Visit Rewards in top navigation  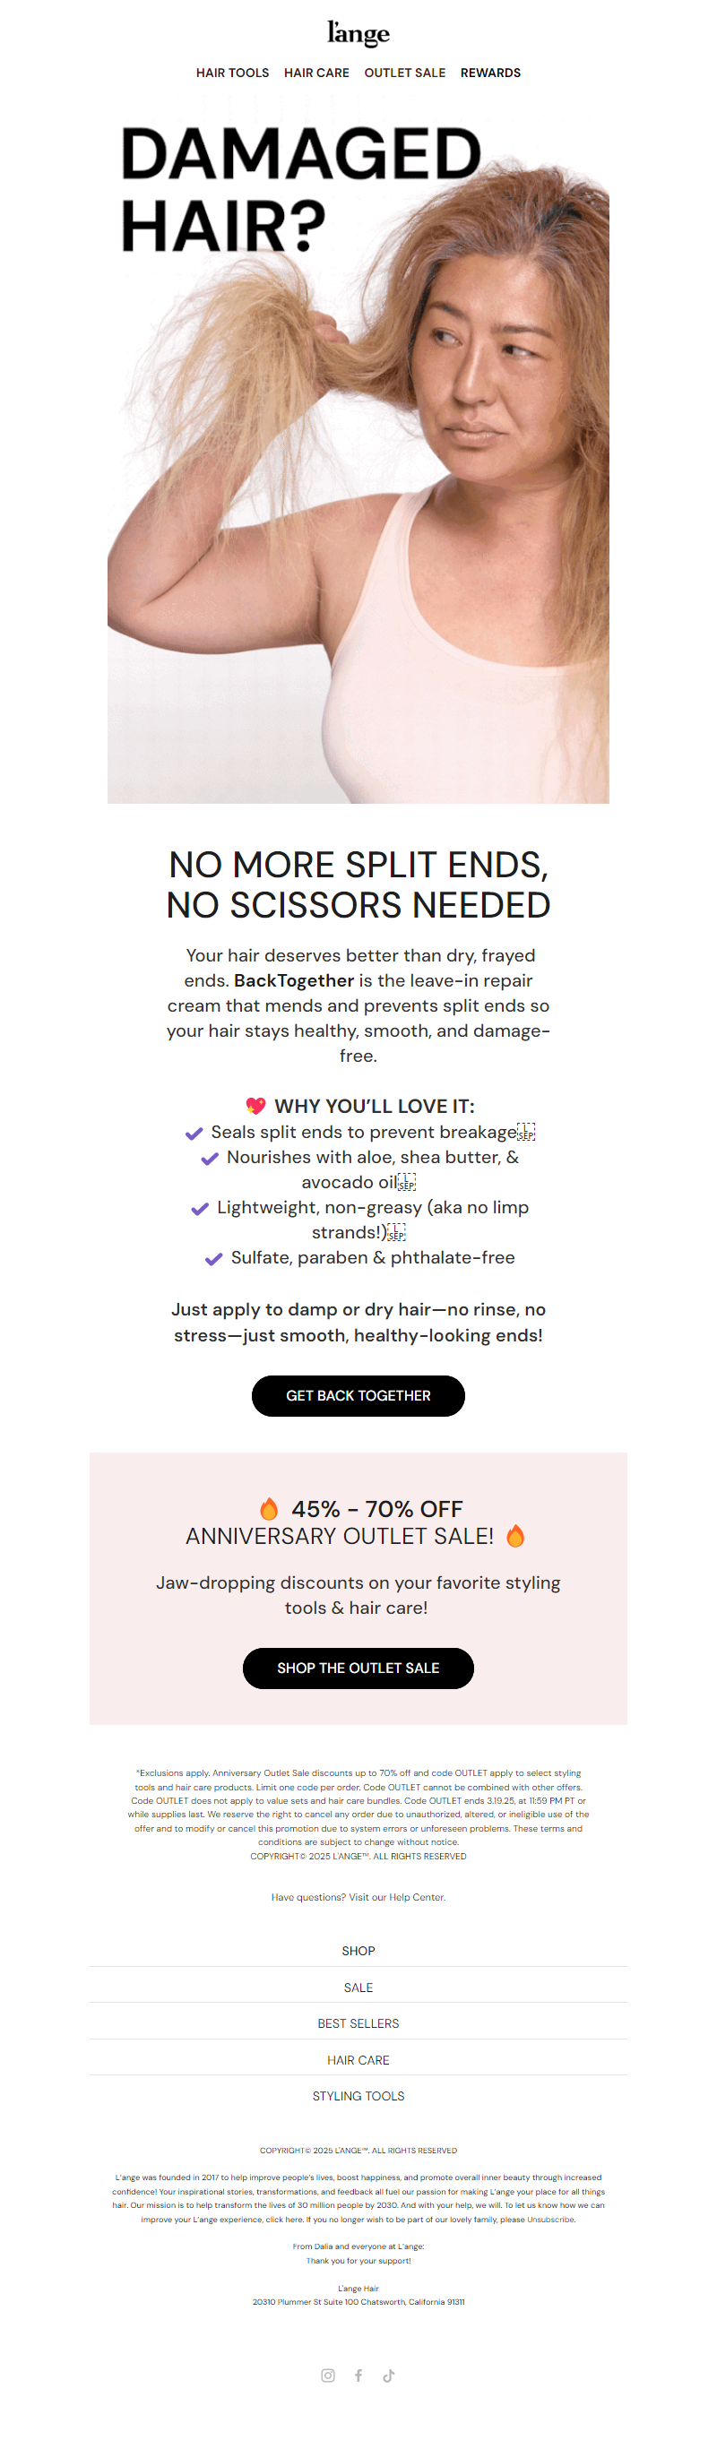pyautogui.click(x=490, y=73)
